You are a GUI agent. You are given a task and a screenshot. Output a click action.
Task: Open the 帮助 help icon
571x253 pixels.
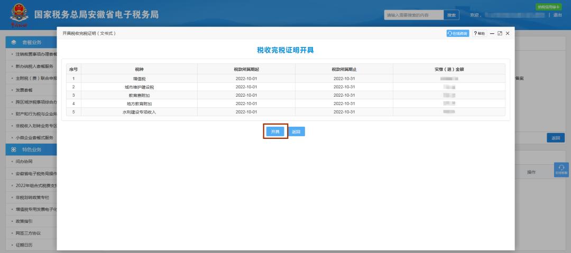click(479, 33)
